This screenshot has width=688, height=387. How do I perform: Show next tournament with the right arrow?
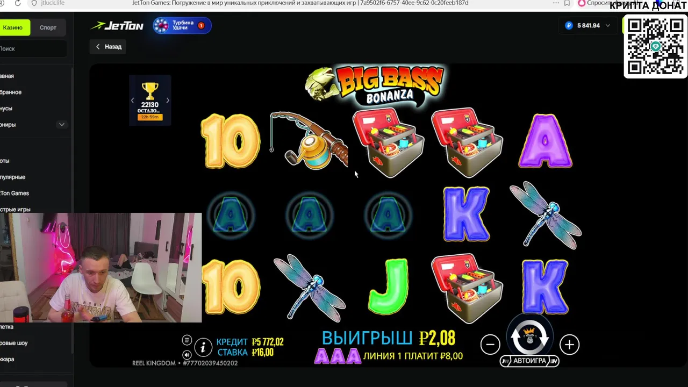(x=167, y=101)
